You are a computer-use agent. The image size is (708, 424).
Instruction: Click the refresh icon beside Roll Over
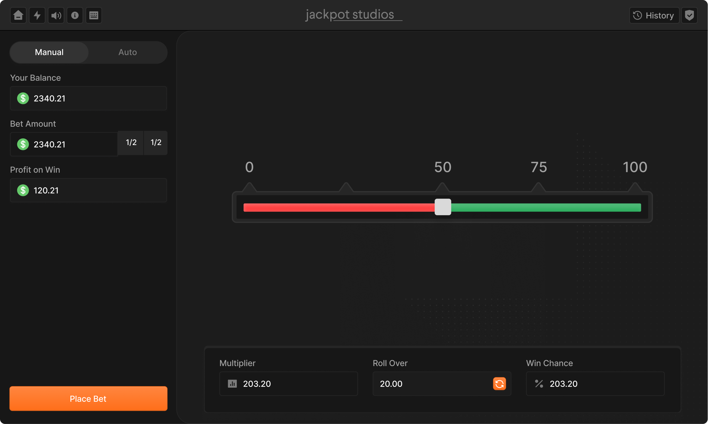[499, 384]
